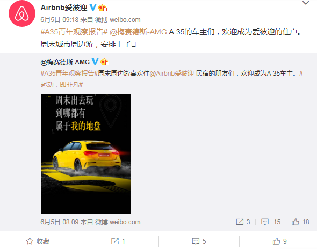Click the crown membership icon beside Airbnb爱彼迎

tap(103, 8)
